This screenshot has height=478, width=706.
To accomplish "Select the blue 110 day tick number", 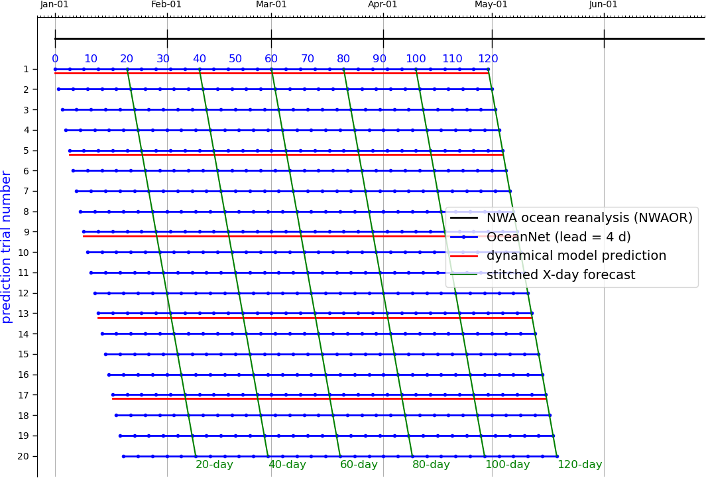I will tap(452, 59).
